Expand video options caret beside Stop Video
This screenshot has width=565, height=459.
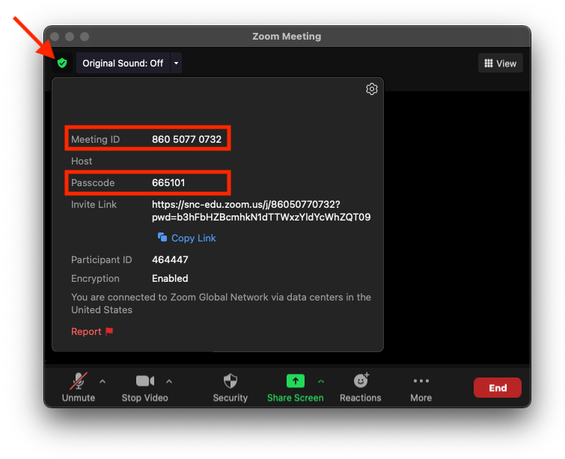coord(169,381)
